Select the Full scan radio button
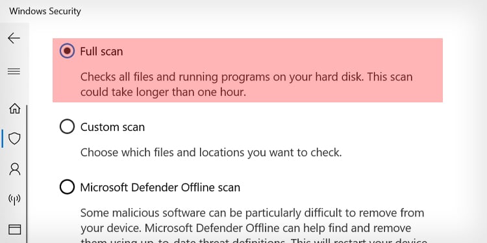This screenshot has height=243, width=487. 67,51
